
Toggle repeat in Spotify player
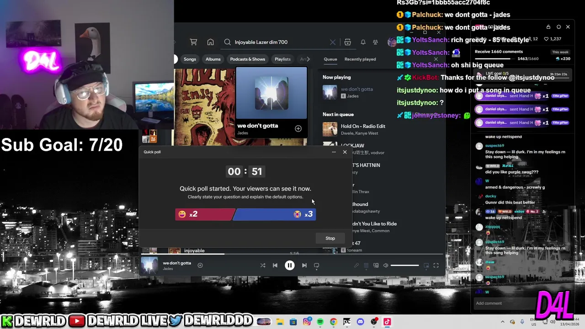316,265
